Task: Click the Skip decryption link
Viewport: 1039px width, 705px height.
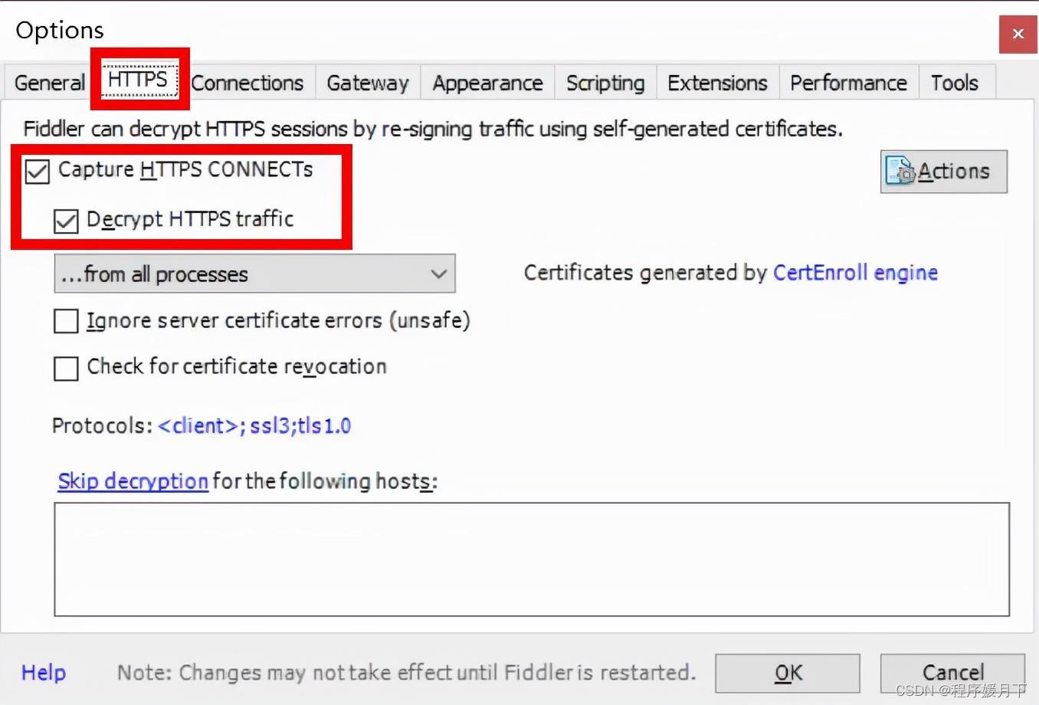Action: pos(133,481)
